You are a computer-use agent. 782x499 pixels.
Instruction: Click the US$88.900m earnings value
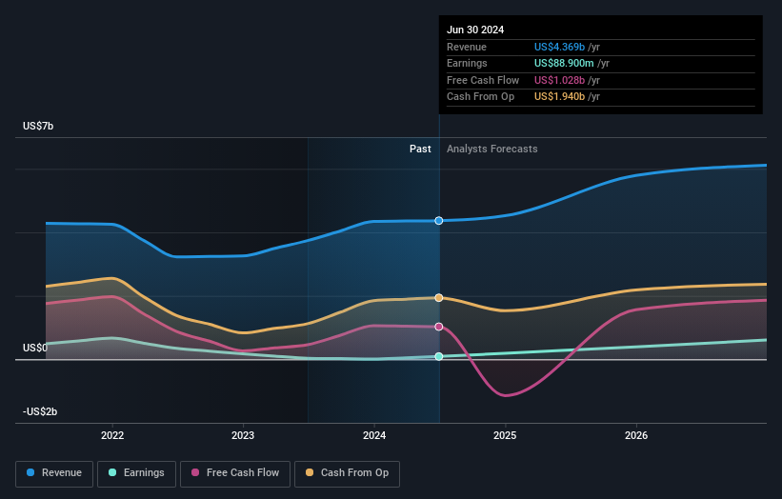tap(564, 63)
